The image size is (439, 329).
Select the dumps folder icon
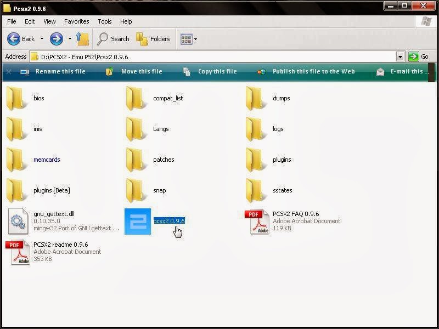pos(256,98)
